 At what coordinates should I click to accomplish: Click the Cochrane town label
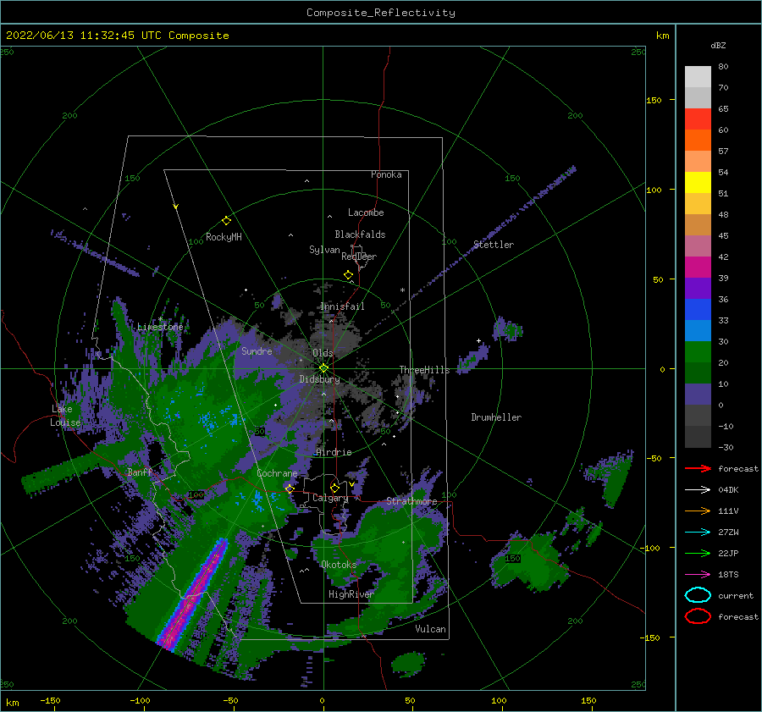click(277, 473)
